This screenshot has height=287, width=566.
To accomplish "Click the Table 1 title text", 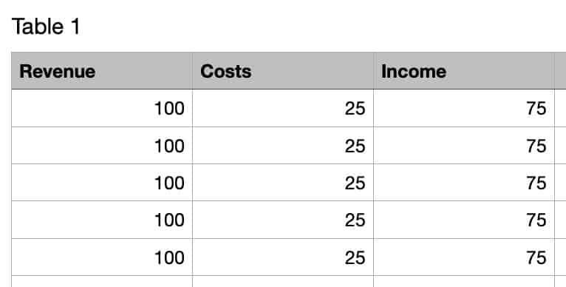I will click(x=46, y=27).
